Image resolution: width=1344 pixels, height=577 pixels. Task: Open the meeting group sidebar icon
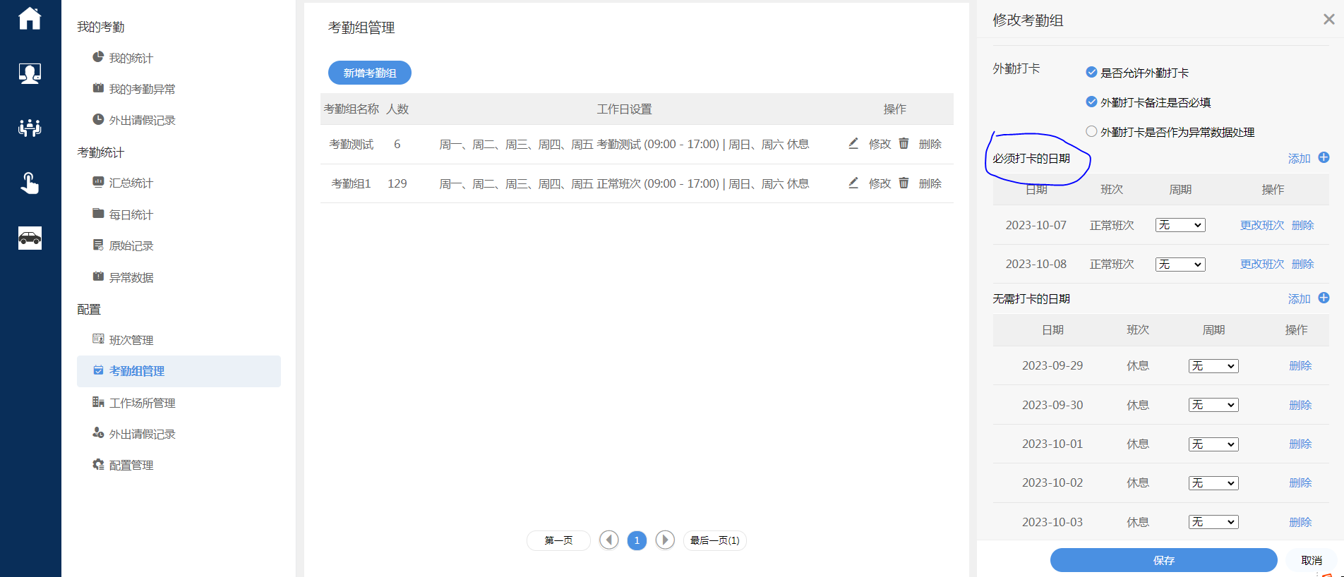(x=30, y=128)
